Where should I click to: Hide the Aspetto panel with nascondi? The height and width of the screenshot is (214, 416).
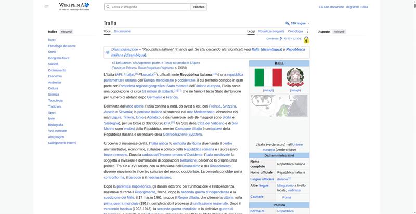coord(339,32)
